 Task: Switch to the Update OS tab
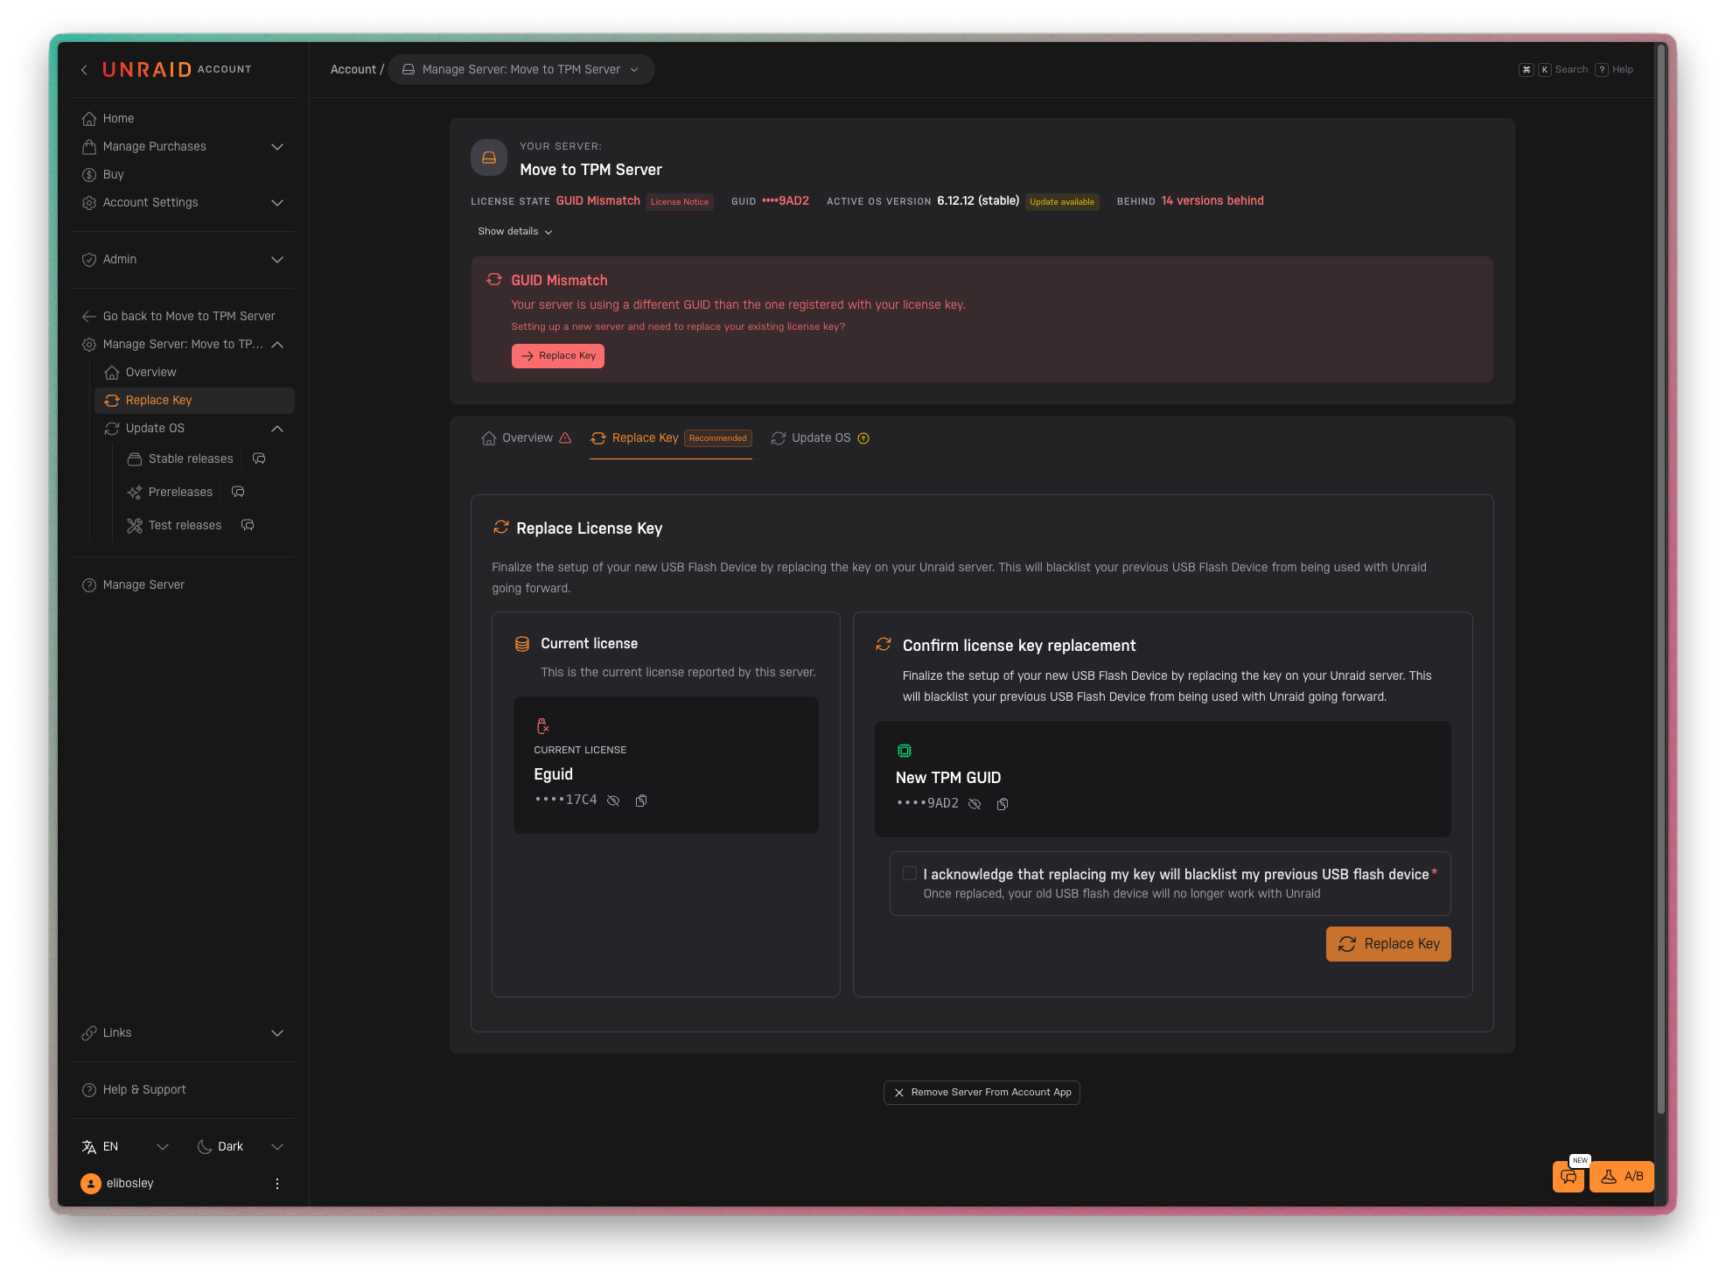click(820, 438)
